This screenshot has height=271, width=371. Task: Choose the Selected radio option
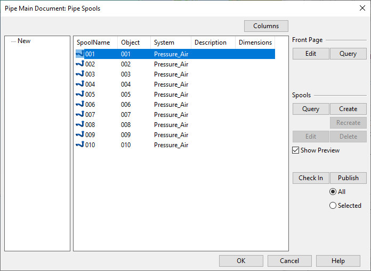click(333, 206)
